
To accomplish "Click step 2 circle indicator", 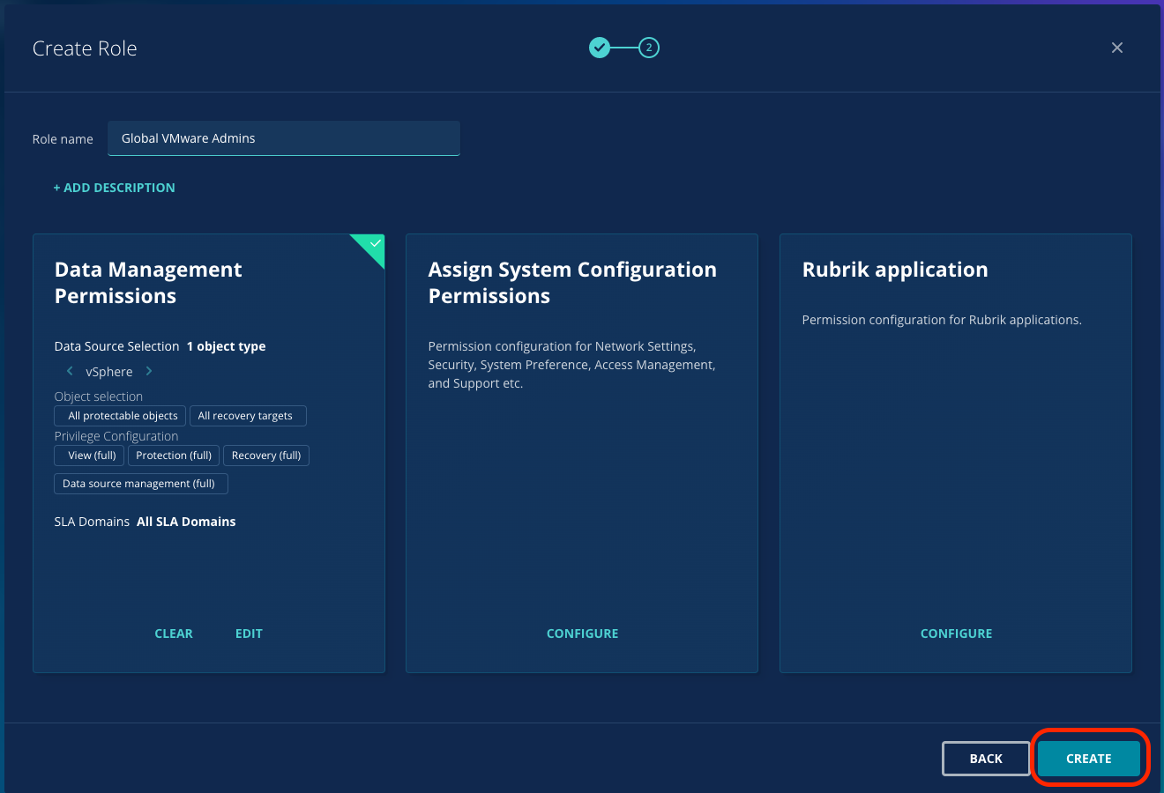I will pyautogui.click(x=649, y=48).
